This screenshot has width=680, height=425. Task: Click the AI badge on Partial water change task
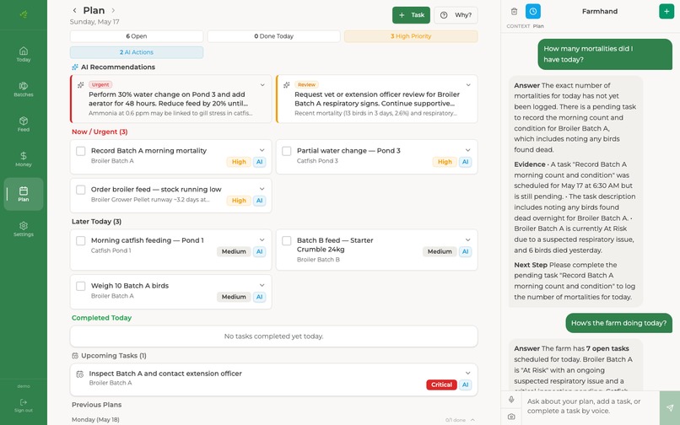(x=465, y=162)
